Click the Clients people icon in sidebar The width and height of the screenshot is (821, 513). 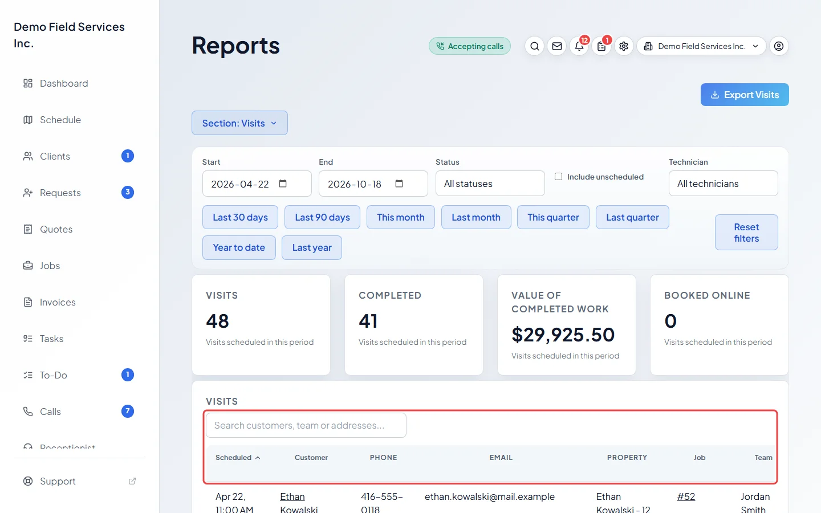[28, 156]
